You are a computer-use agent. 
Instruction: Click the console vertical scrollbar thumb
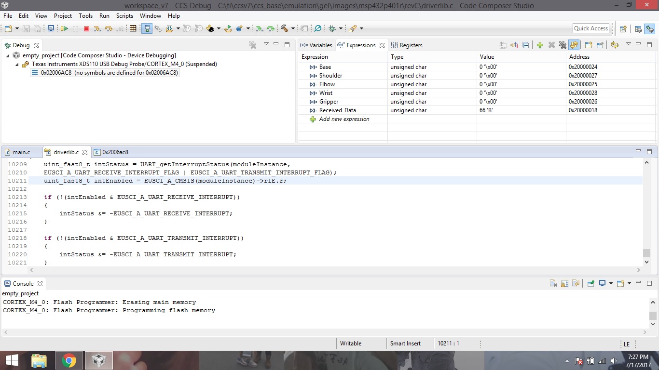653,316
